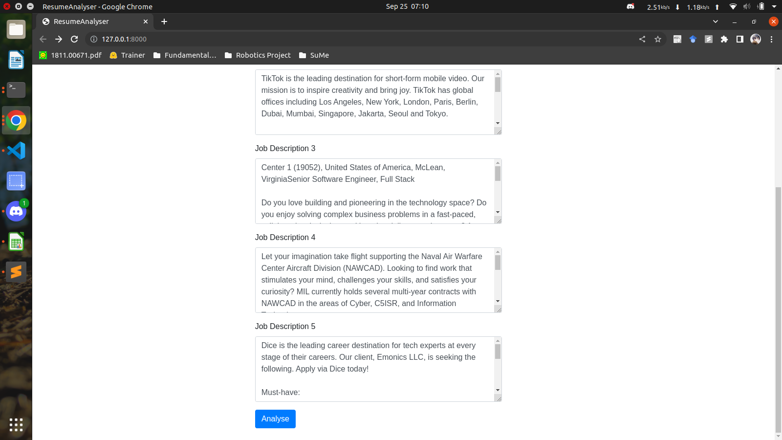Click the Job Description 4 label
The width and height of the screenshot is (782, 440).
point(285,238)
